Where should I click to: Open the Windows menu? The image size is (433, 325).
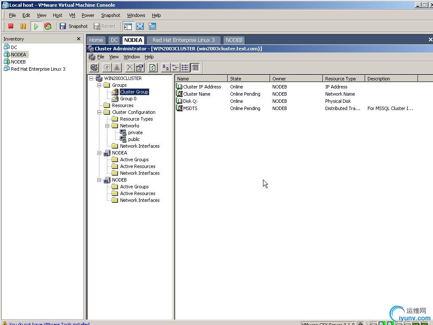pos(136,15)
